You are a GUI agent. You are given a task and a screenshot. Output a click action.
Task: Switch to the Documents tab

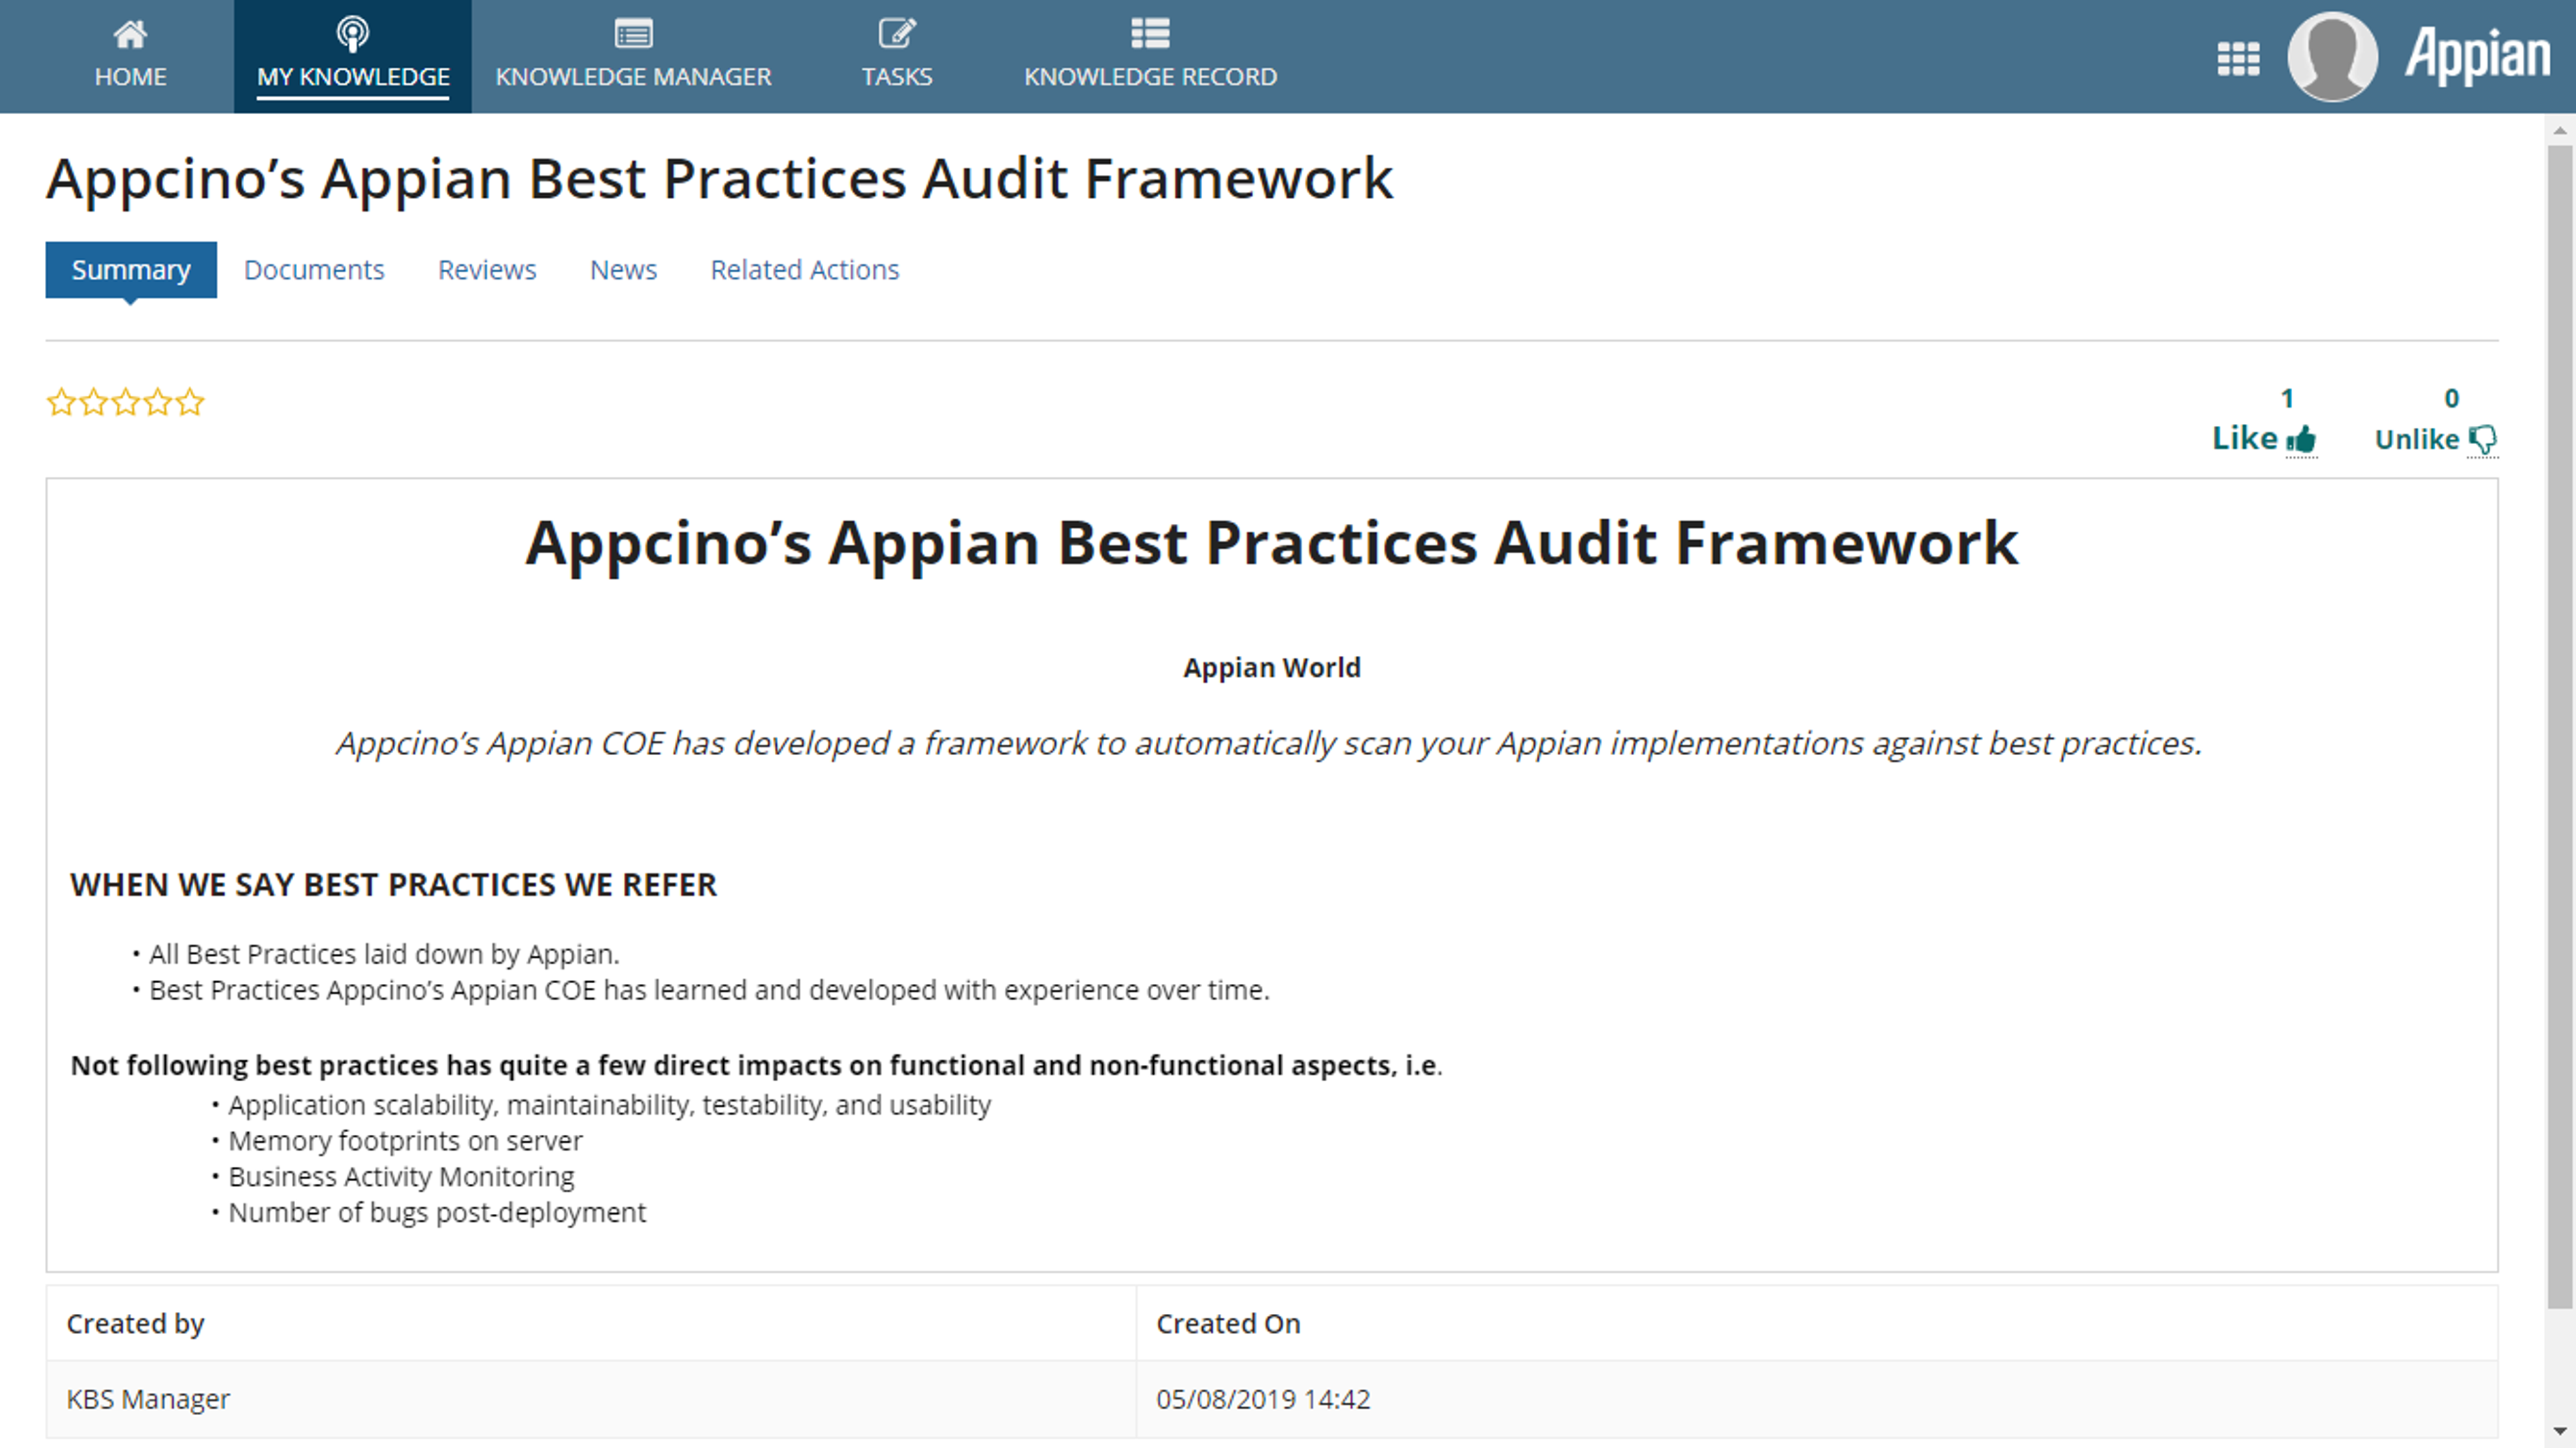[314, 270]
